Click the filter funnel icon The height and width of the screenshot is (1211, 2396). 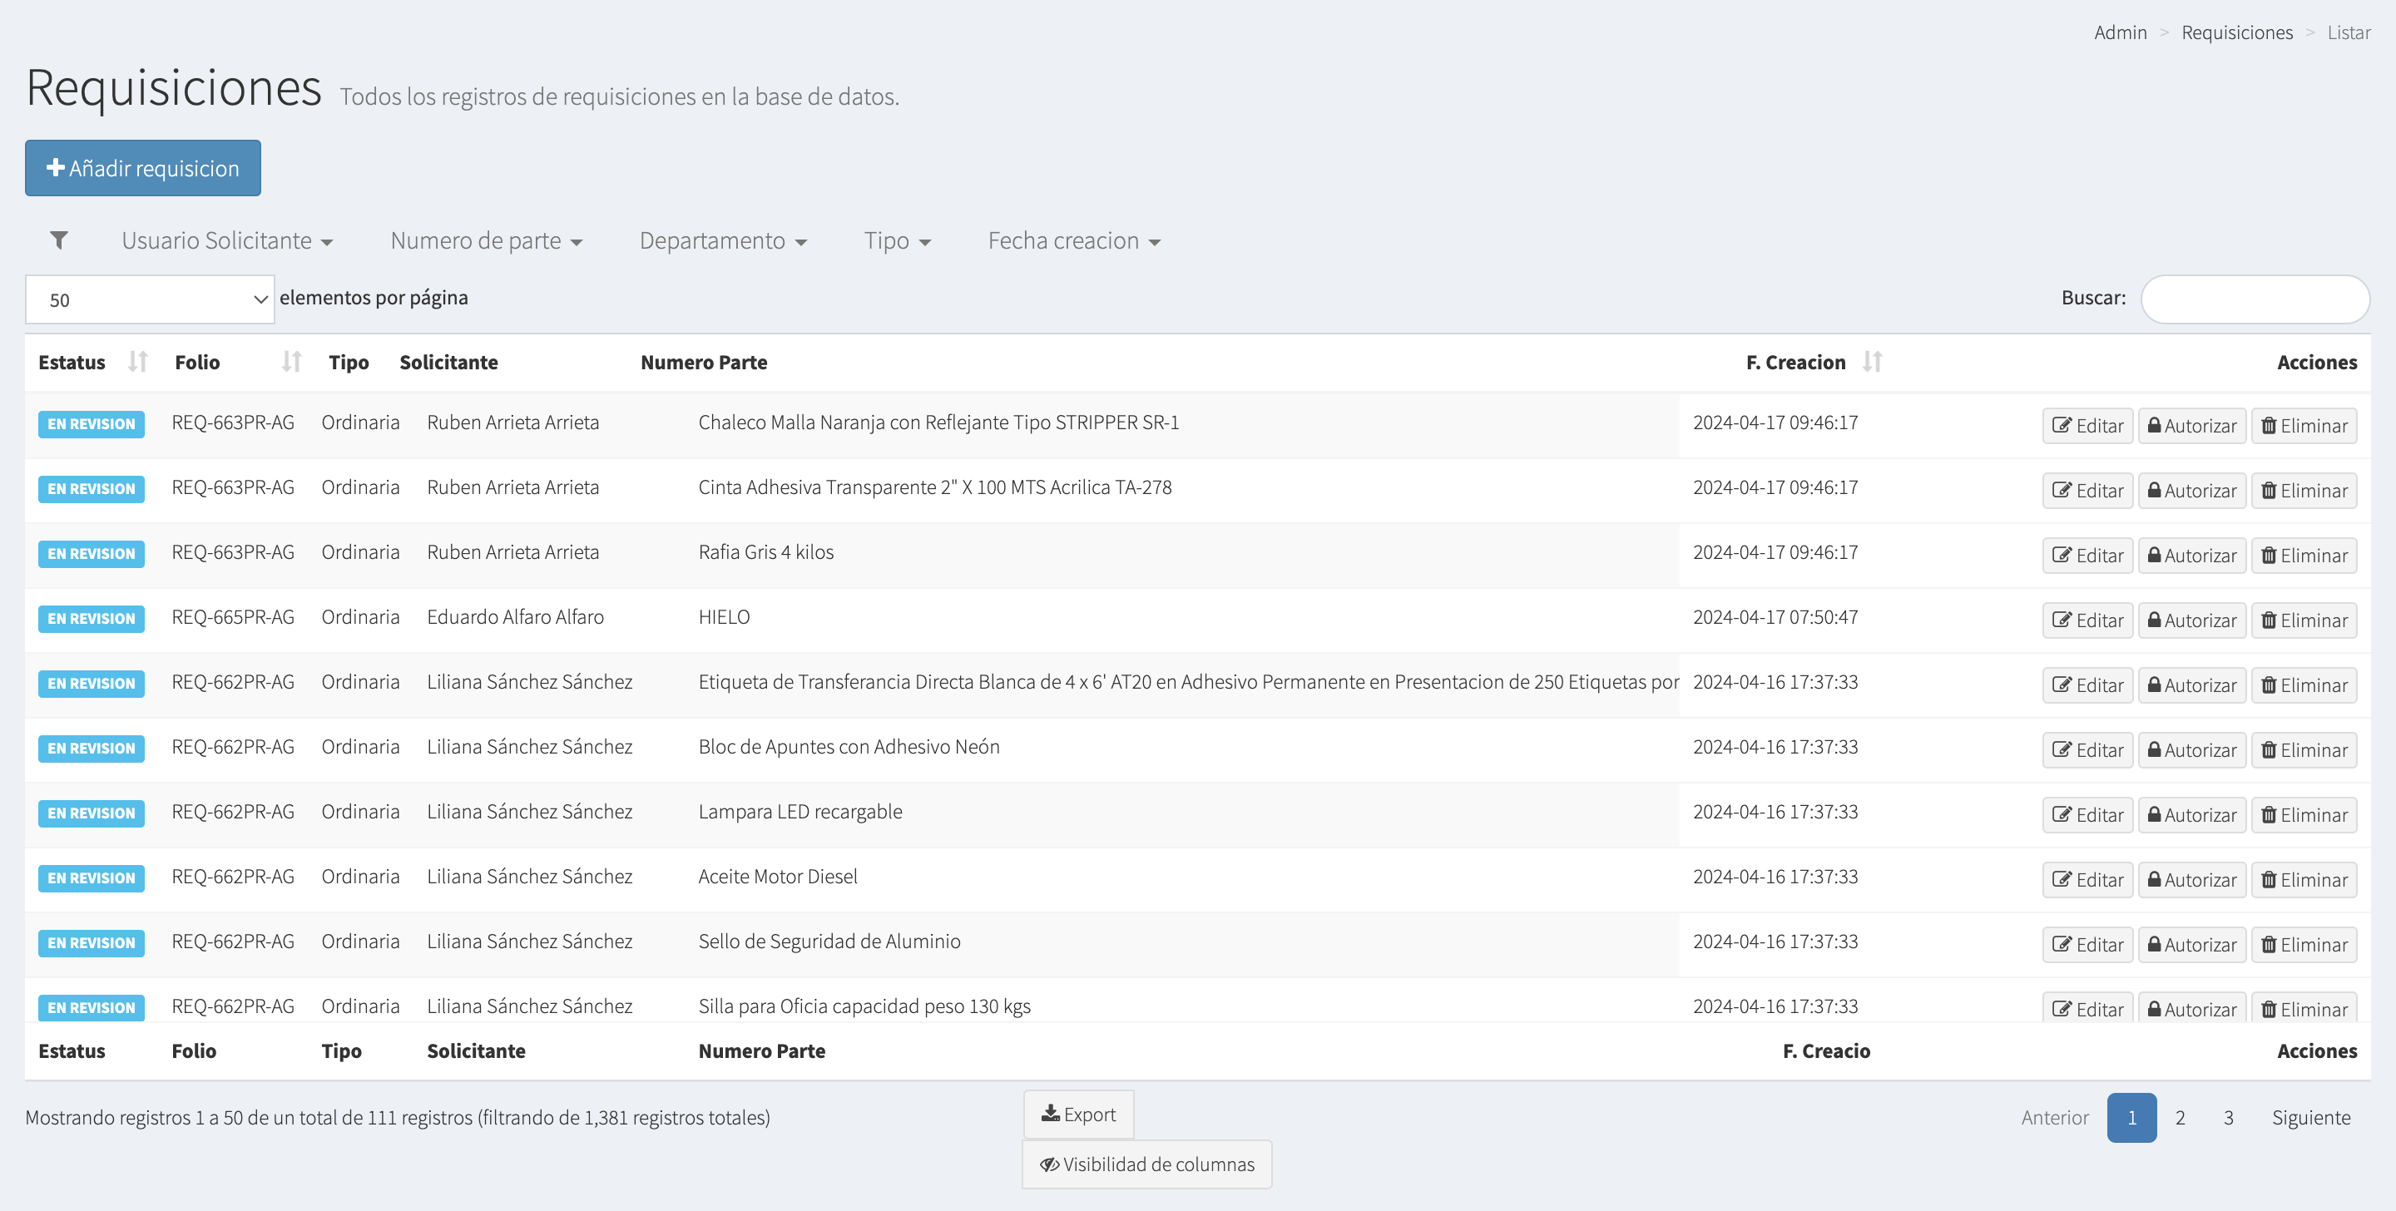coord(58,241)
